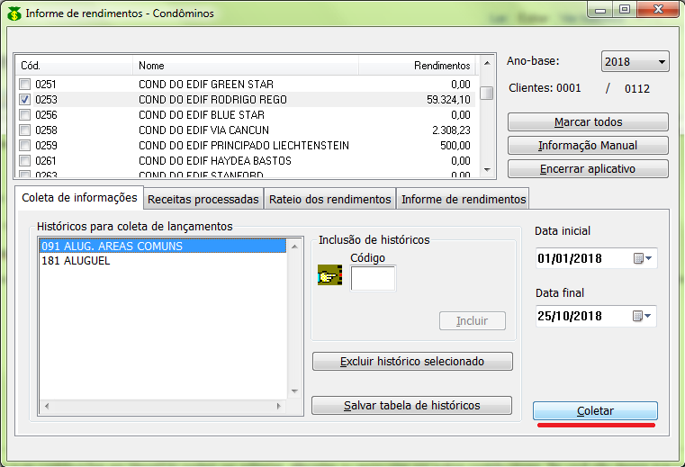Click Encerrar aplicativo to exit

588,169
